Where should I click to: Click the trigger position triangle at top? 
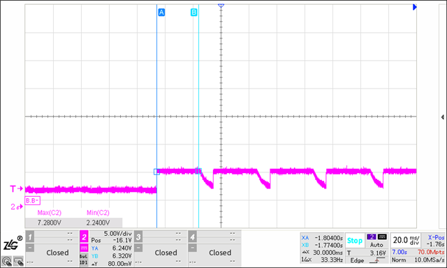tap(221, 6)
